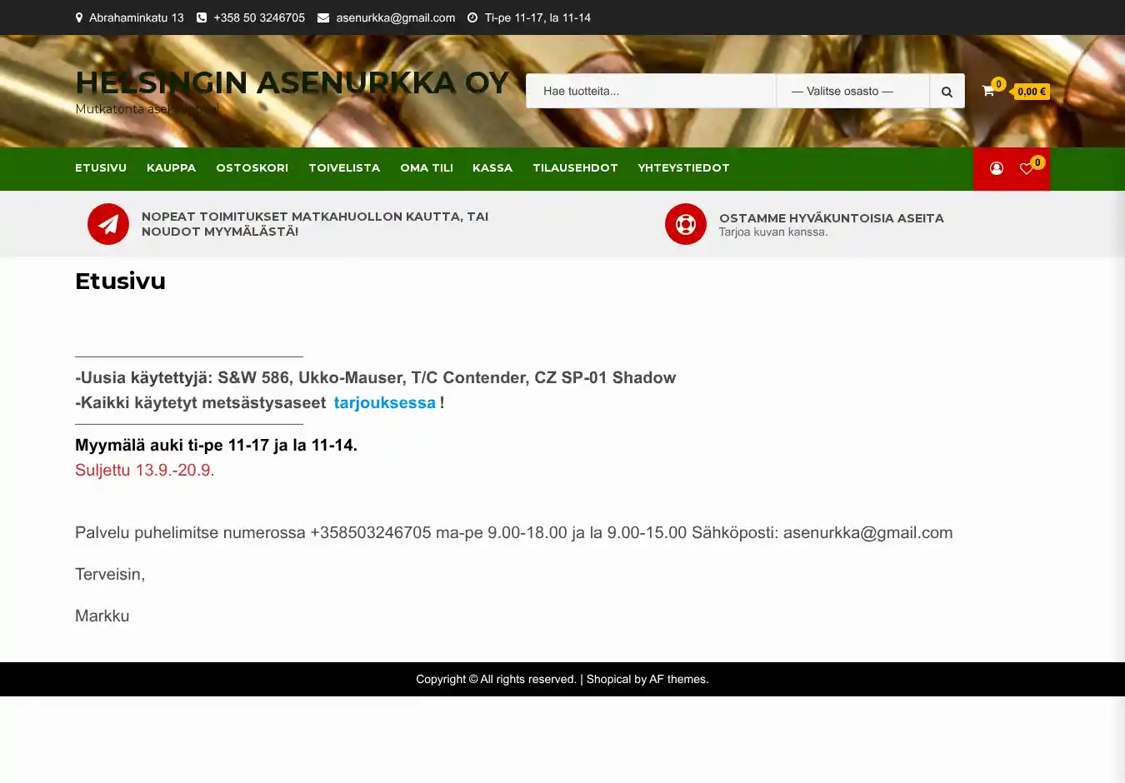Open the Toivelista menu item
This screenshot has width=1125, height=783.
point(344,168)
